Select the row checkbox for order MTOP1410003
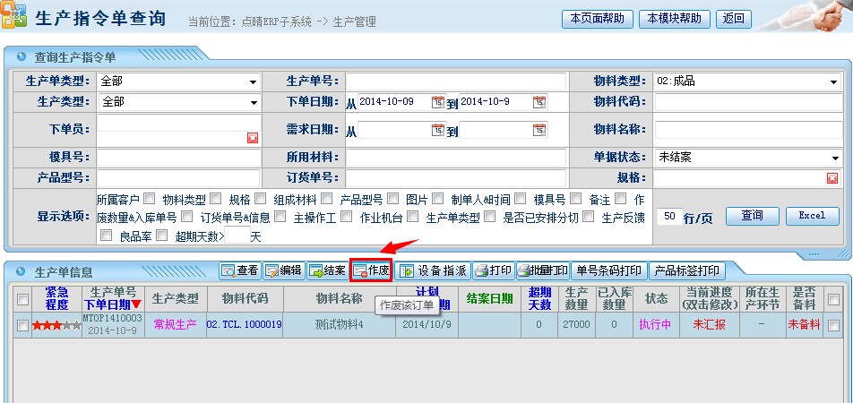 22,326
